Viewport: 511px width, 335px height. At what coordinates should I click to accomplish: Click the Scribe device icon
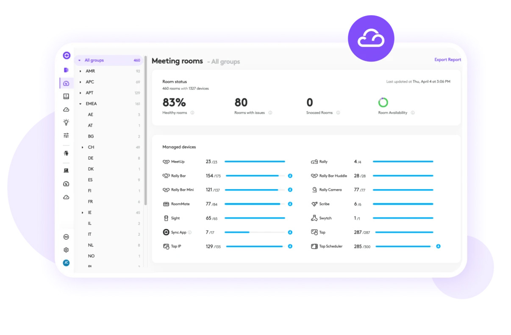pyautogui.click(x=314, y=204)
